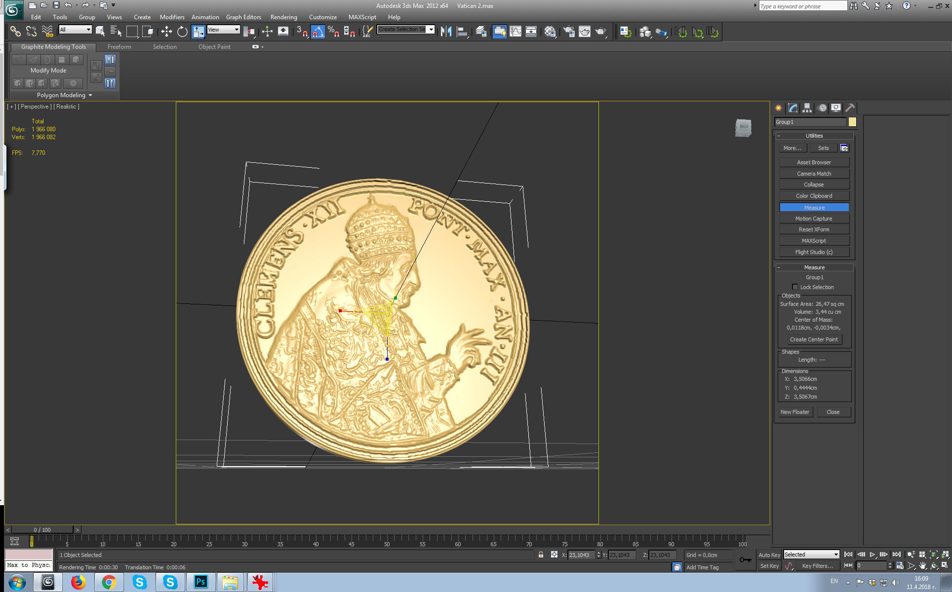The width and height of the screenshot is (952, 592).
Task: Open the Key Filters dialog
Action: 817,566
